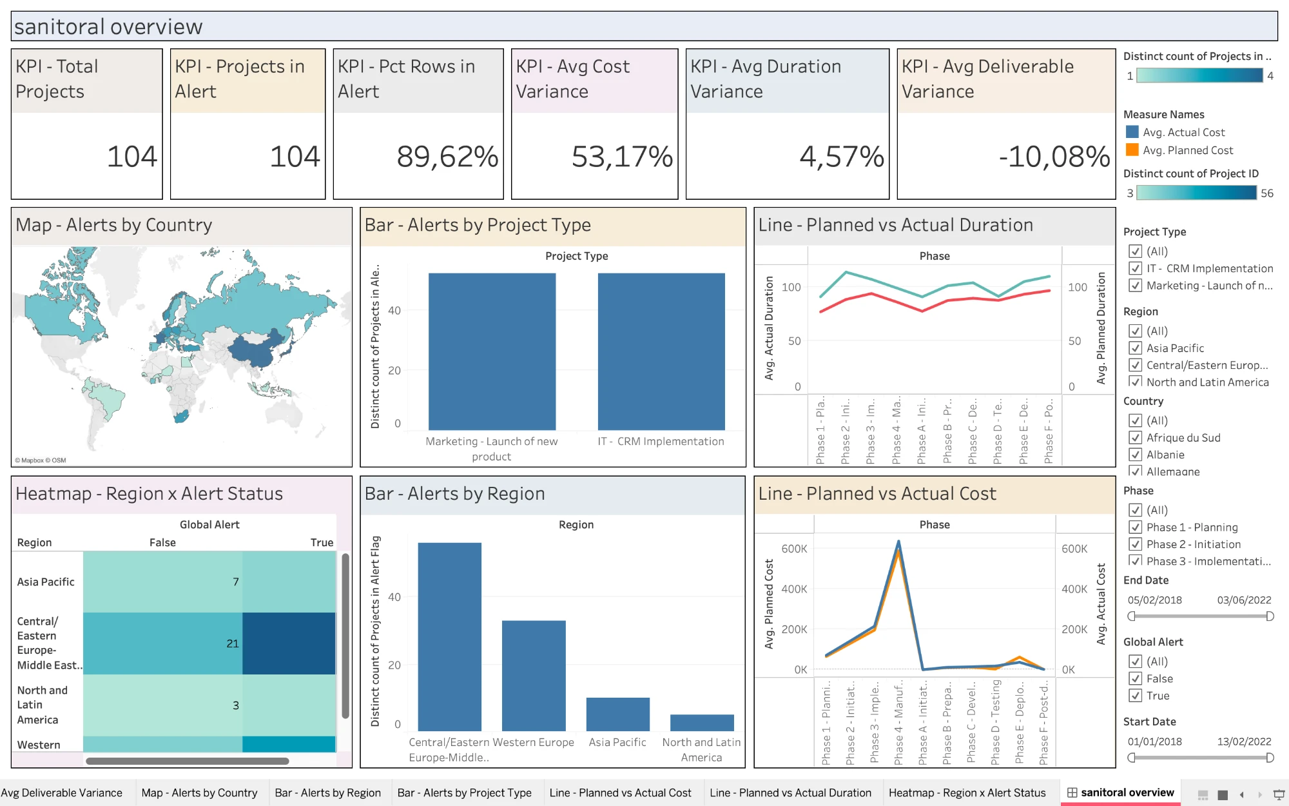Click End Date end value 03/06/2022

(1244, 600)
